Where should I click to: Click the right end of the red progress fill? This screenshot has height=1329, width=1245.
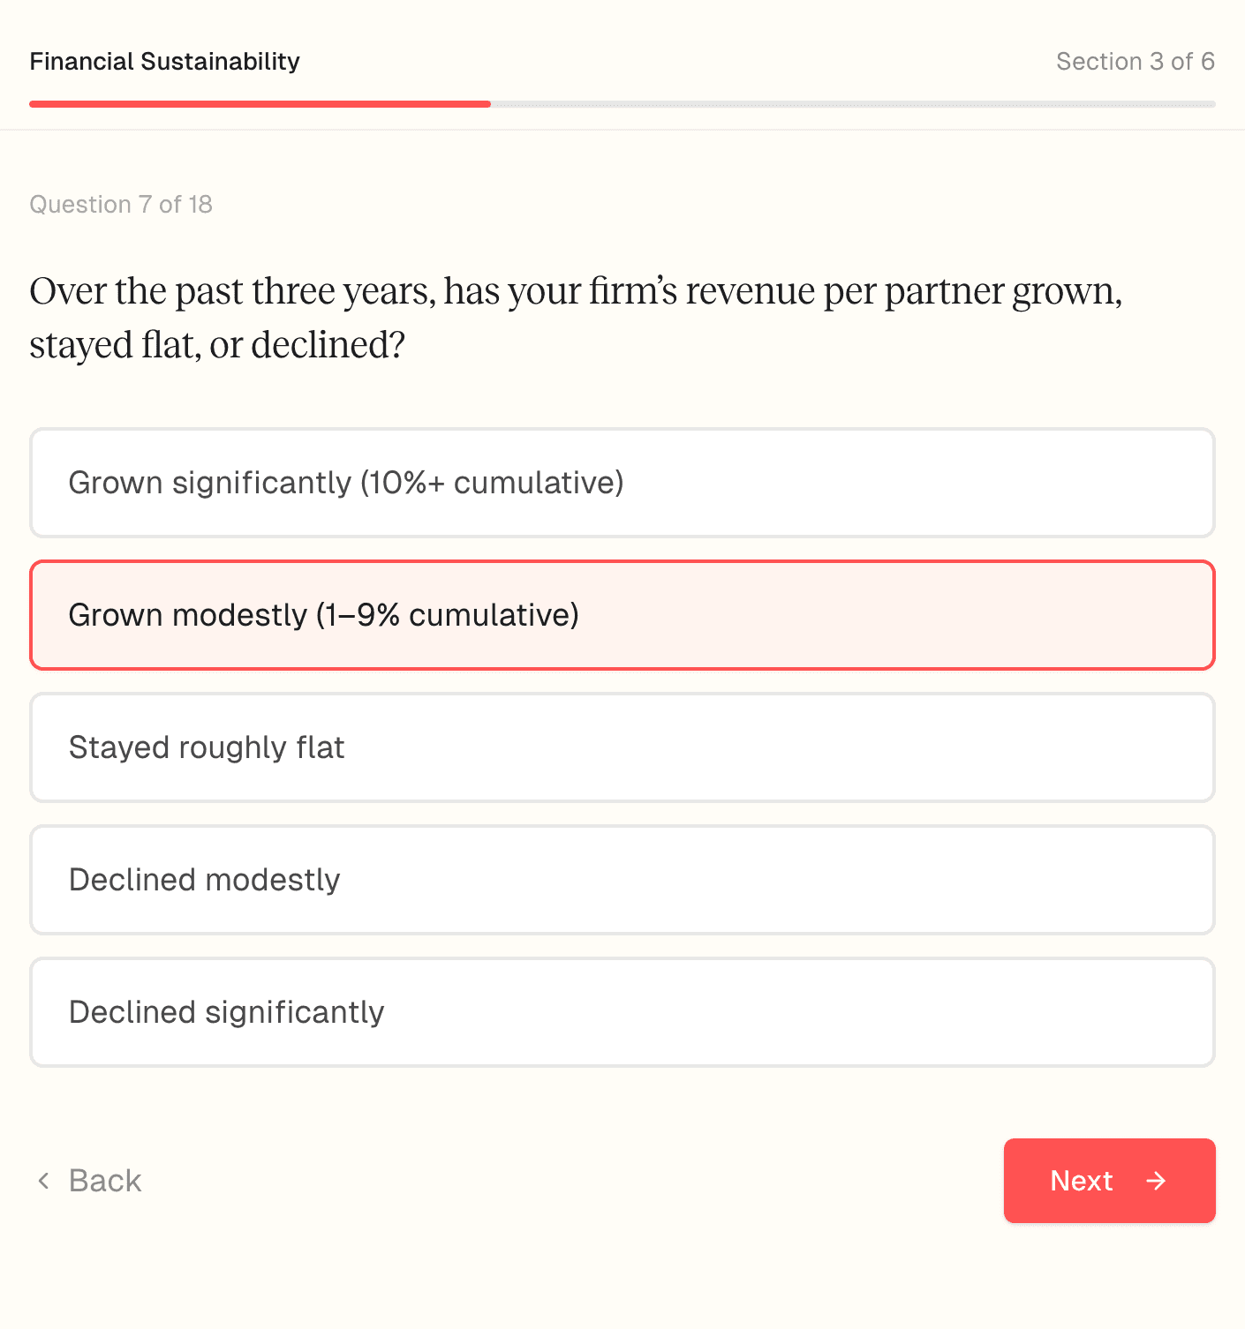tap(486, 104)
